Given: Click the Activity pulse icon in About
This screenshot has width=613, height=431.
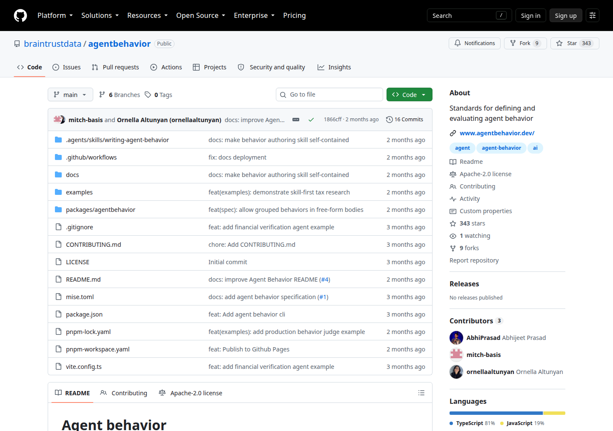Looking at the screenshot, I should [453, 199].
